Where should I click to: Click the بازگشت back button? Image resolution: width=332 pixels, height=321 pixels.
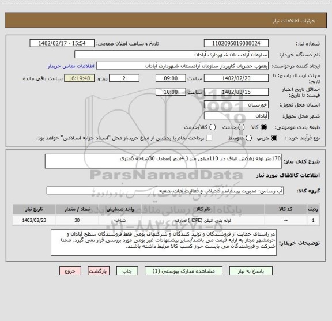[99, 271]
